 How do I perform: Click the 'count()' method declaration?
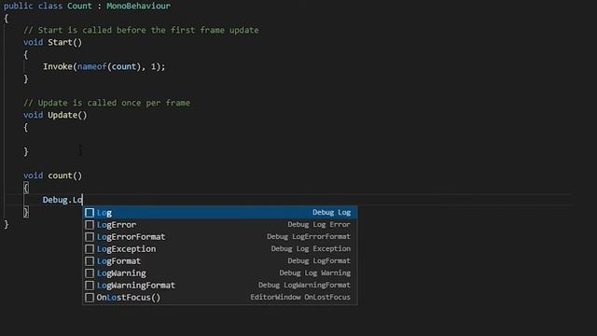pyautogui.click(x=64, y=175)
